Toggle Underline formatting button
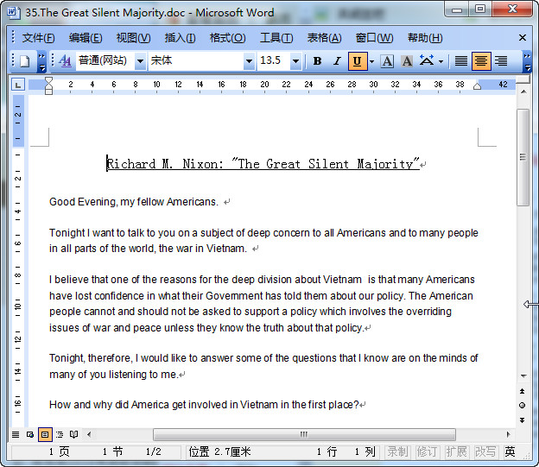This screenshot has width=539, height=467. coord(358,61)
